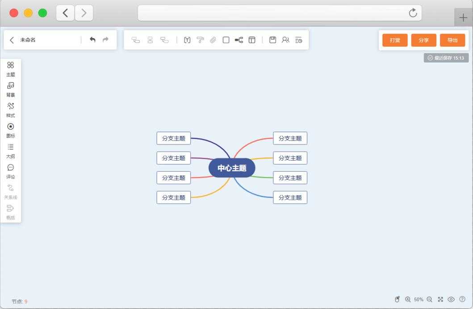Open the 主题 theme panel
The height and width of the screenshot is (309, 473).
tap(11, 69)
